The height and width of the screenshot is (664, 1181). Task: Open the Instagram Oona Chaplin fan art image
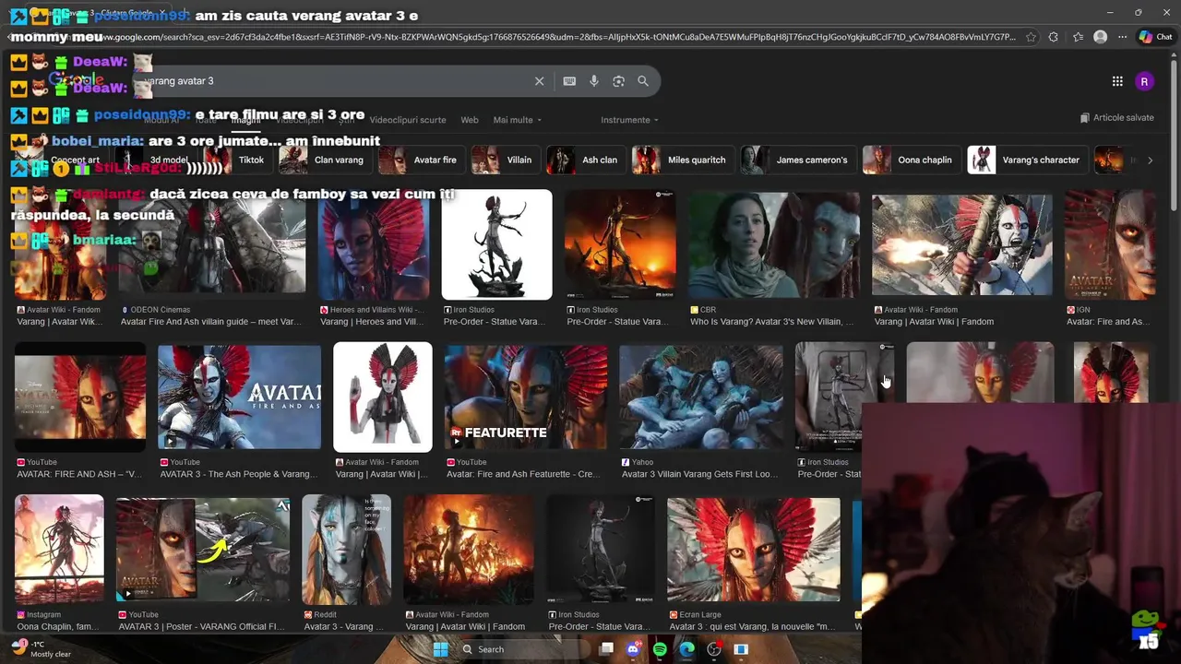tap(59, 548)
